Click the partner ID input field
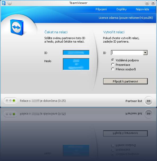The height and width of the screenshot is (161, 157). (127, 53)
